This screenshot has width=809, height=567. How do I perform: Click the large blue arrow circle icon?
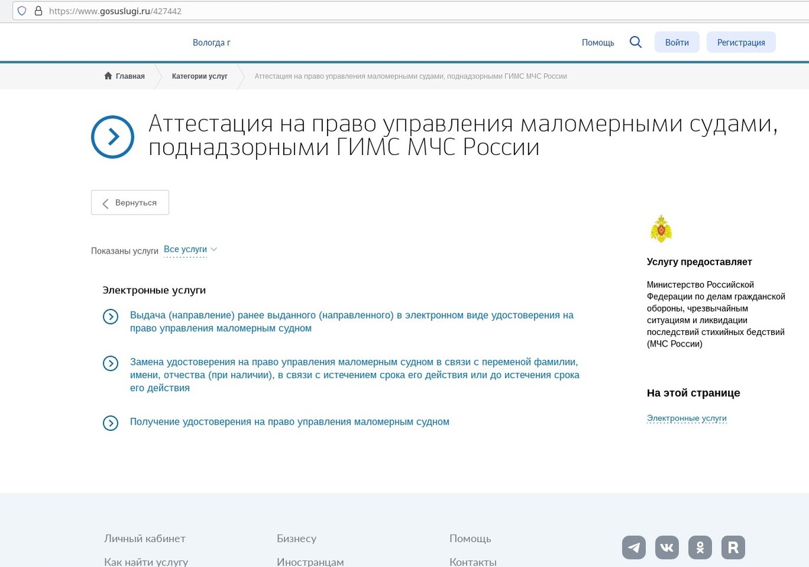point(113,137)
